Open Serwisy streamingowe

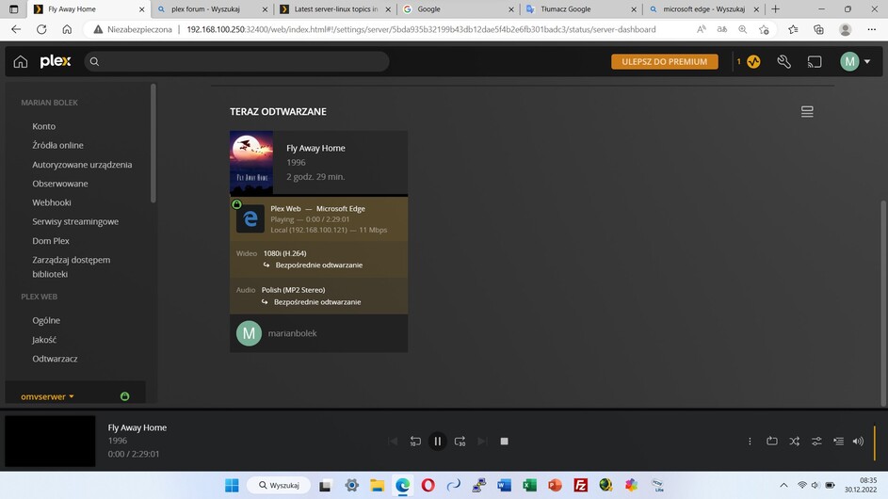coord(75,221)
